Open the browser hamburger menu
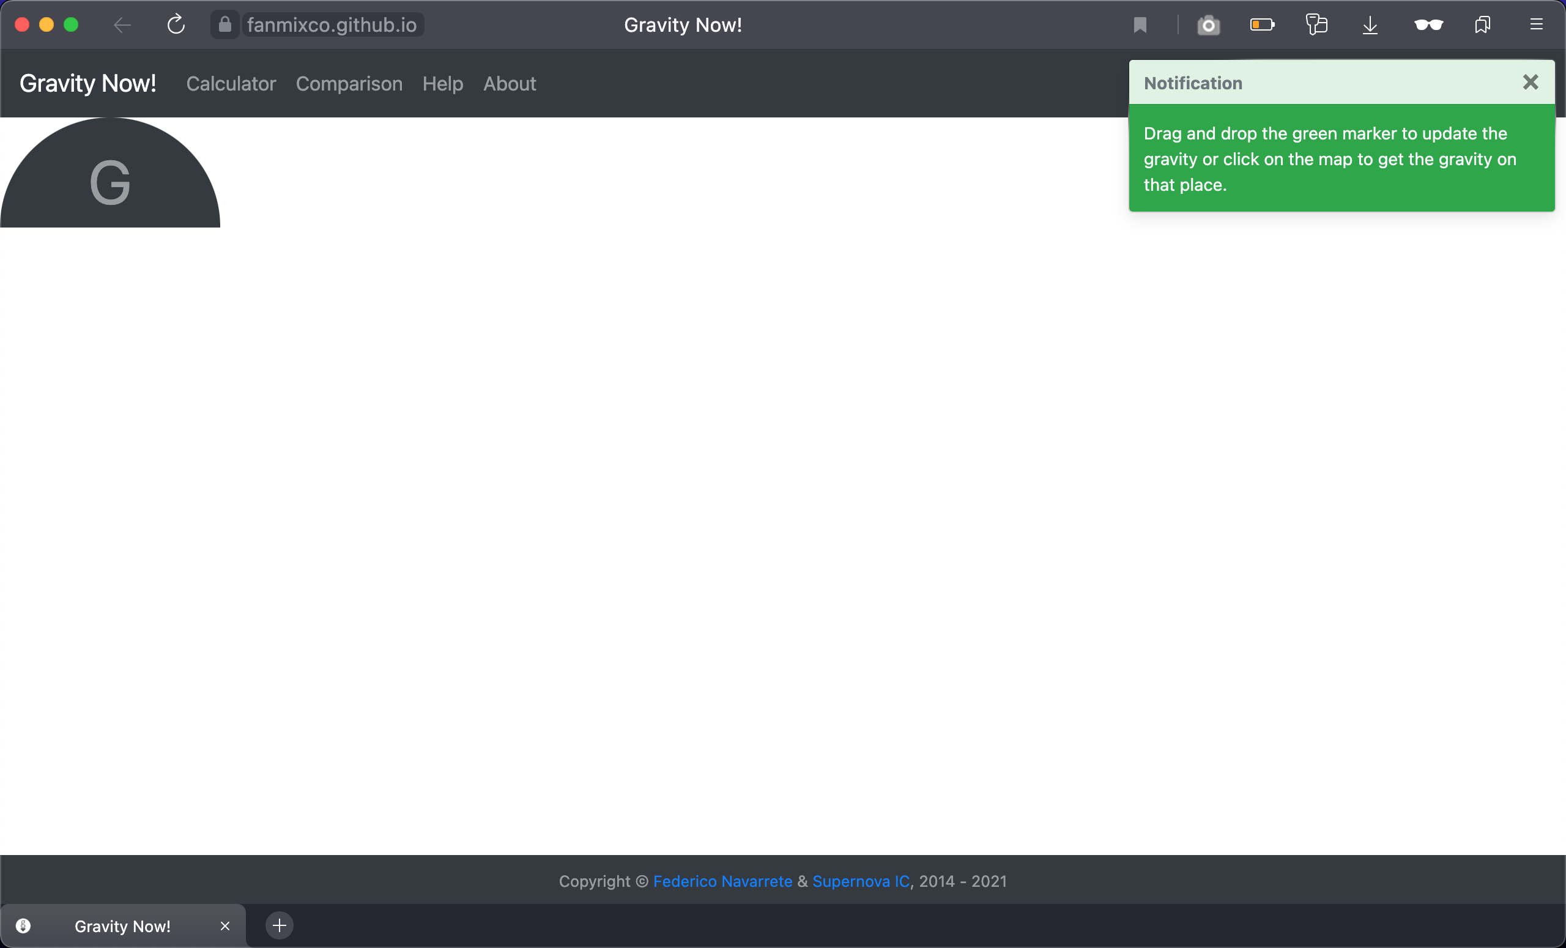This screenshot has height=948, width=1566. 1536,24
